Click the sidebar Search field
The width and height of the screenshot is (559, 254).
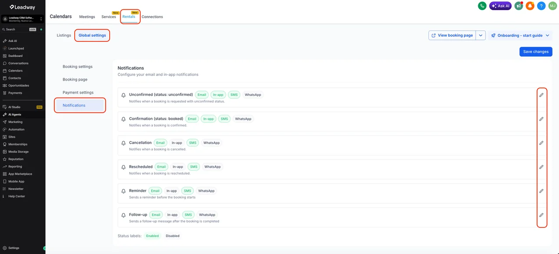19,29
